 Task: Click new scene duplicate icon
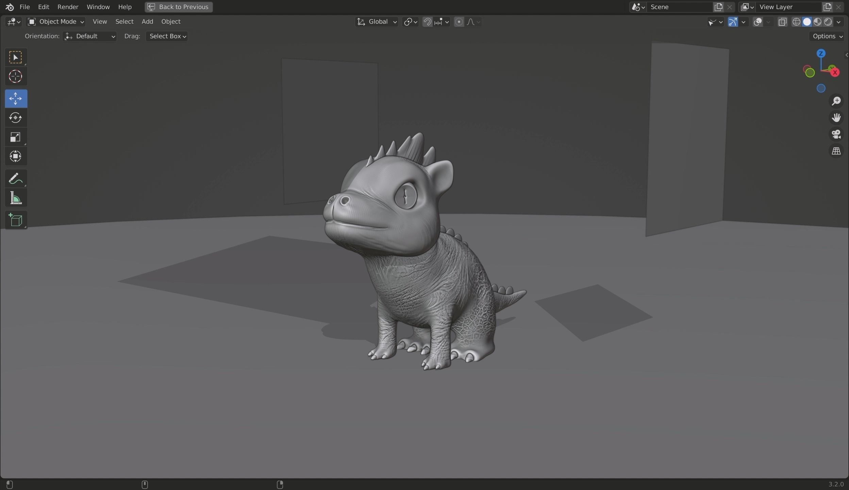[718, 7]
